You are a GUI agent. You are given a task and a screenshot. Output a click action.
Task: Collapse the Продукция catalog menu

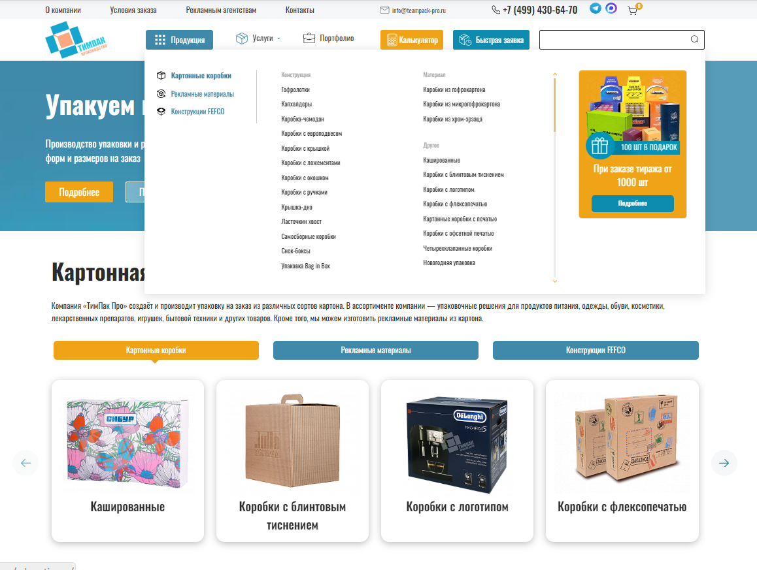click(x=179, y=40)
